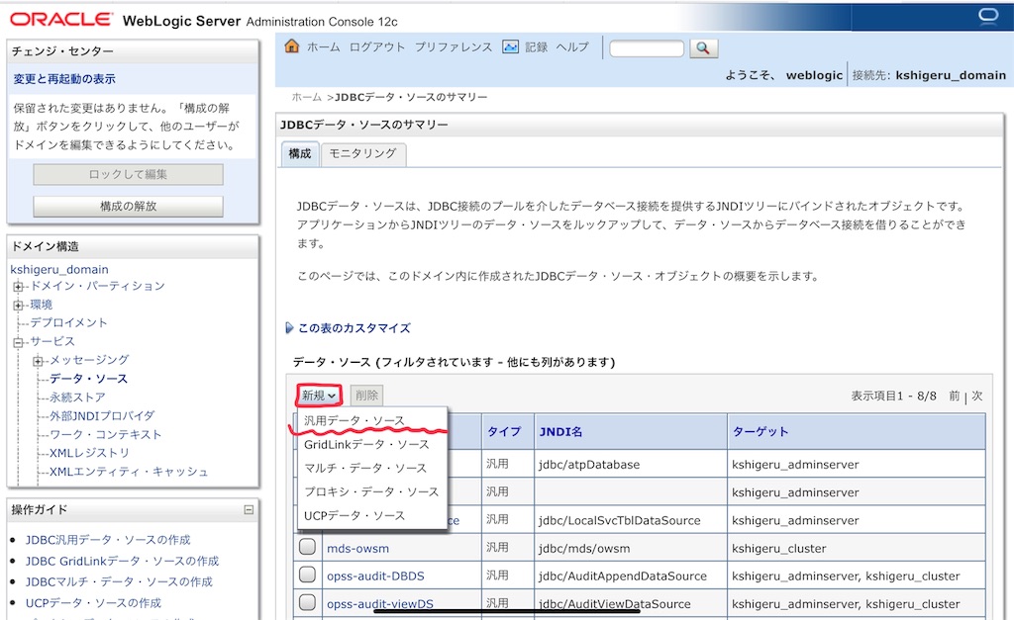Image resolution: width=1014 pixels, height=620 pixels.
Task: Open ワーク・コンテキスト tree item
Action: tap(105, 435)
